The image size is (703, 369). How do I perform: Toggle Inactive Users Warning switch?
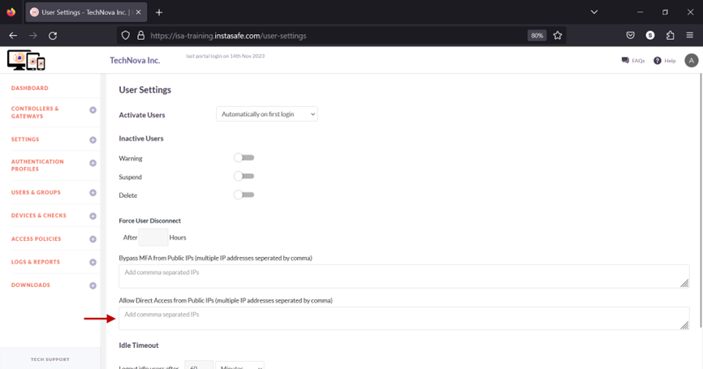click(x=244, y=157)
